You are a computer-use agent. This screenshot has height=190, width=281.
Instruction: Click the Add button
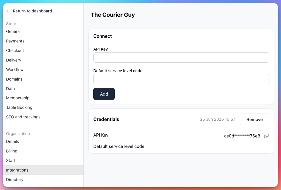click(104, 94)
